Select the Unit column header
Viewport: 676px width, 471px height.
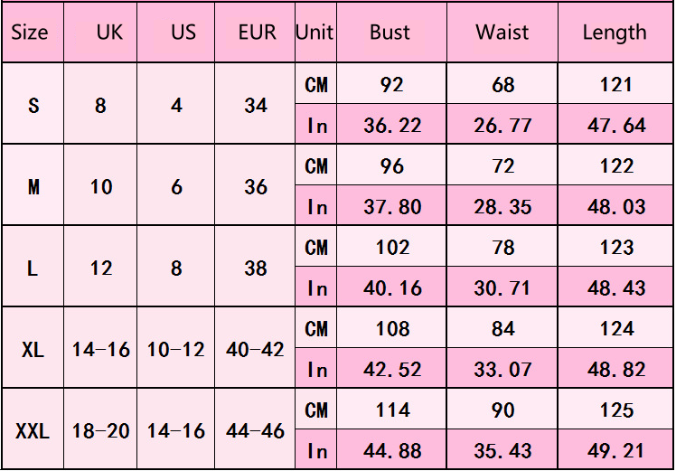[315, 33]
